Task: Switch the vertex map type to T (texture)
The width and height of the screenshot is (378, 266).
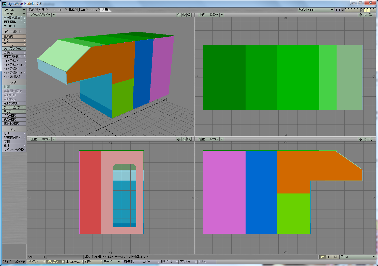Action: (x=329, y=257)
